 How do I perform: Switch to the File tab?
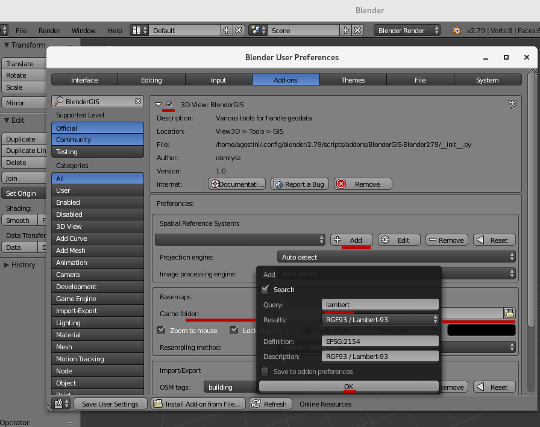pyautogui.click(x=420, y=80)
